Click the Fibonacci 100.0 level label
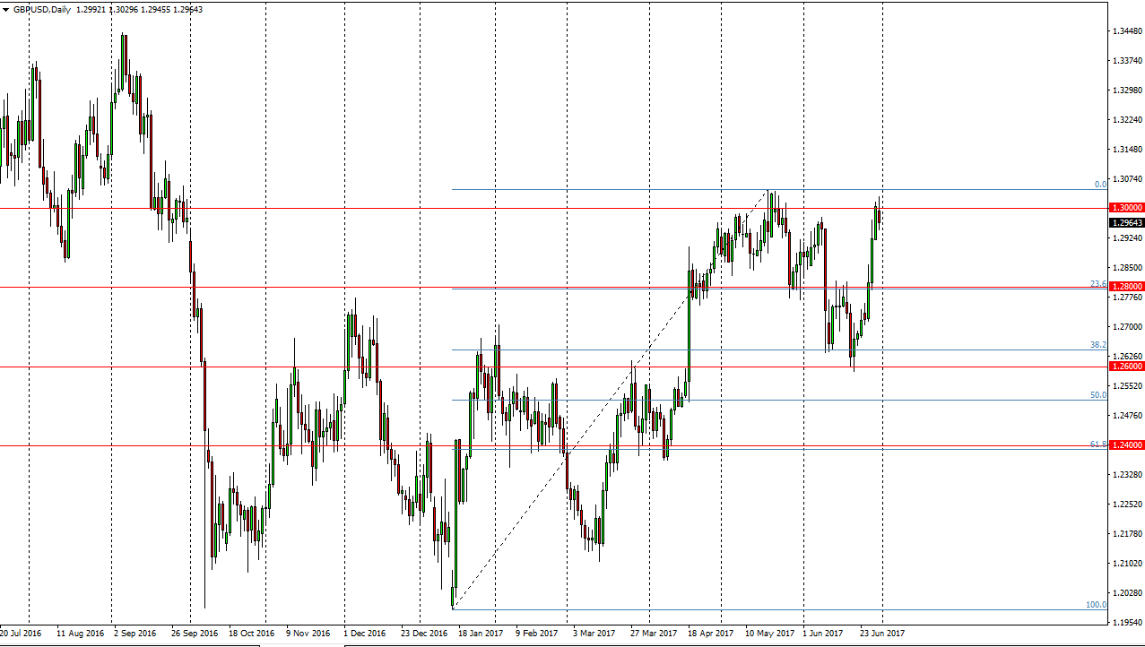 [1096, 605]
